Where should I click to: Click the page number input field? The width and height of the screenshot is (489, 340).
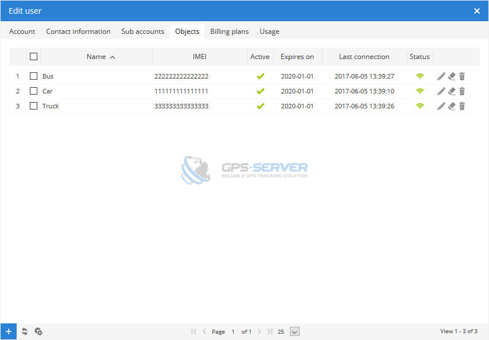[233, 331]
